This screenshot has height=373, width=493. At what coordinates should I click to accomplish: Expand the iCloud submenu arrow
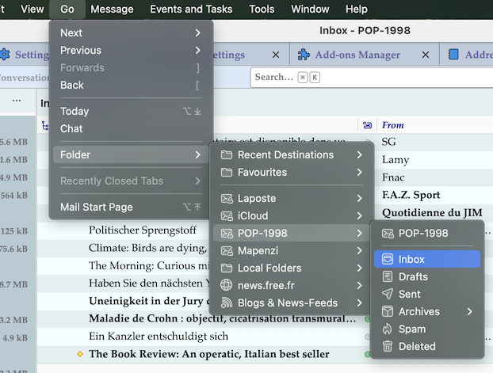360,216
